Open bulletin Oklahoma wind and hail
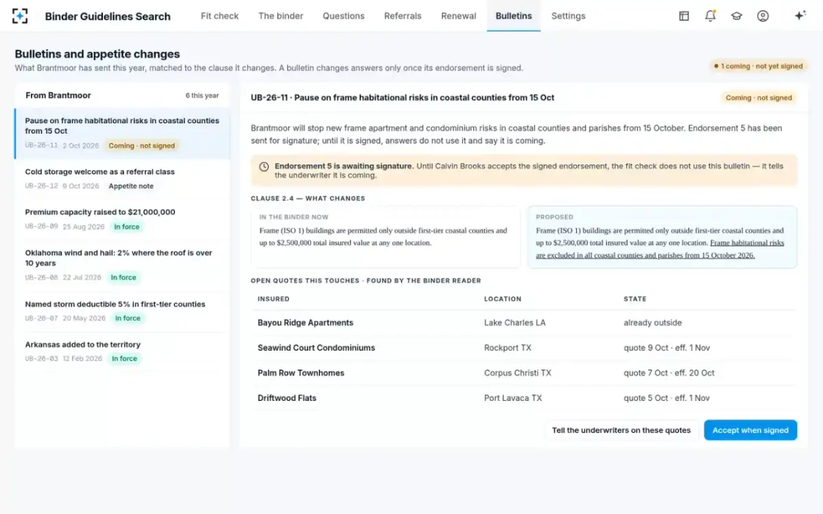Image resolution: width=823 pixels, height=514 pixels. coord(122,265)
